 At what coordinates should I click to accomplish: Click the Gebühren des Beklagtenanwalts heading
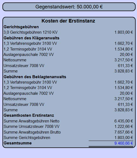click(35, 77)
